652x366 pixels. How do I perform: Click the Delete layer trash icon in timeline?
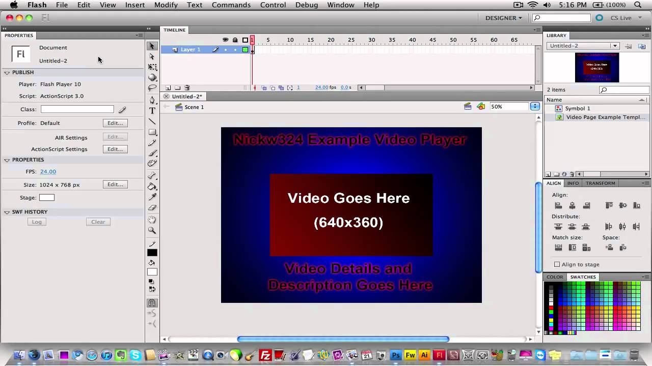[187, 88]
